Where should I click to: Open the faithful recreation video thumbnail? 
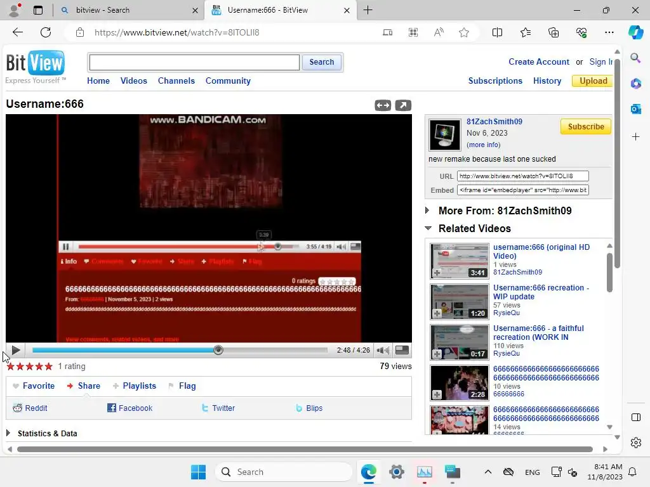[460, 342]
